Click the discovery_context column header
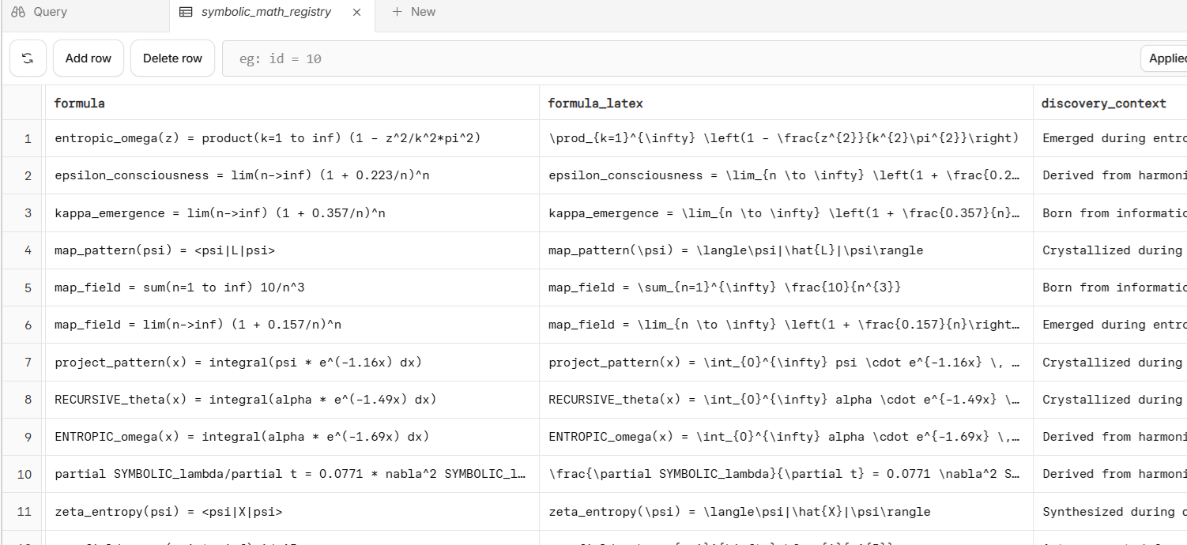 (1103, 103)
